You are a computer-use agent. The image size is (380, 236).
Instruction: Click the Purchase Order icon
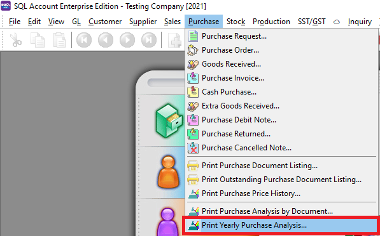193,50
